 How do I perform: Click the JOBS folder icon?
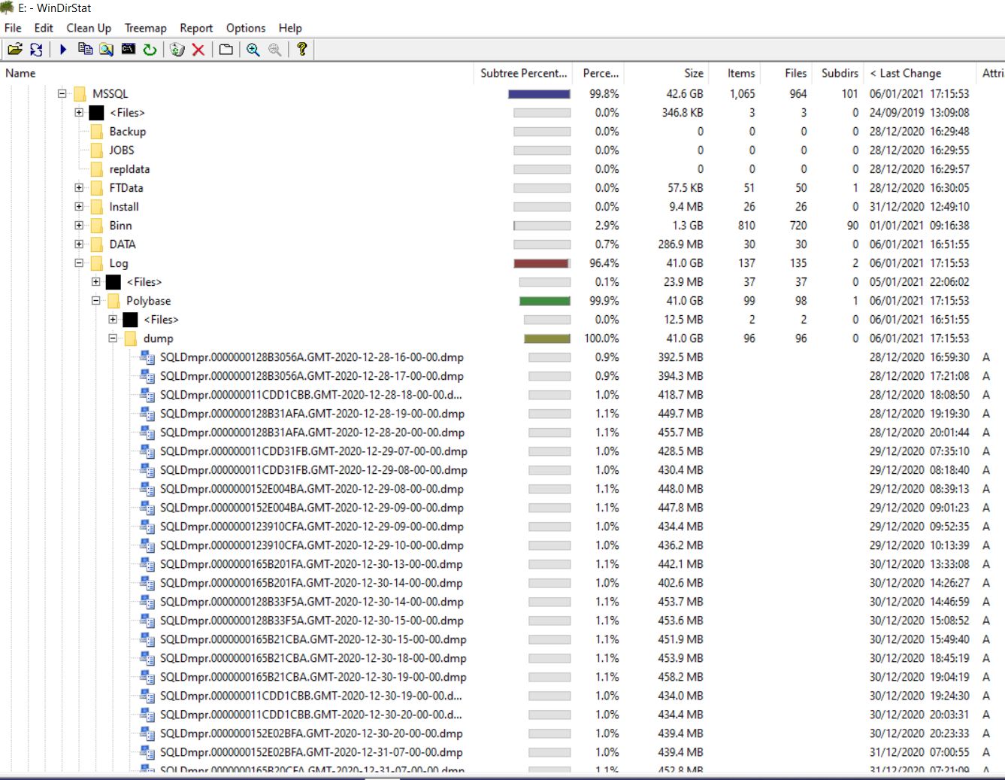click(96, 150)
